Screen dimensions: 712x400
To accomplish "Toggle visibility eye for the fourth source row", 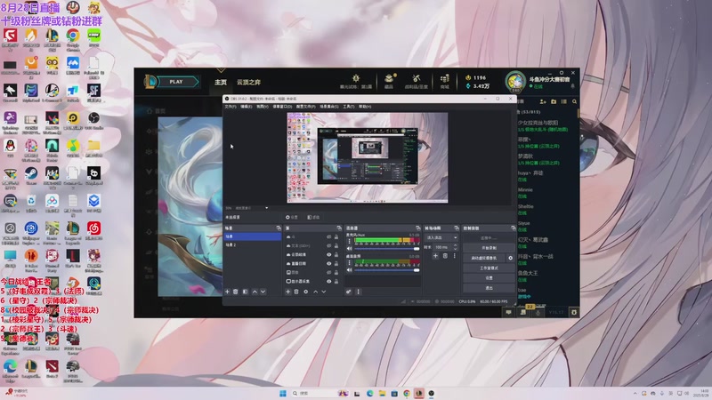I will 328,263.
